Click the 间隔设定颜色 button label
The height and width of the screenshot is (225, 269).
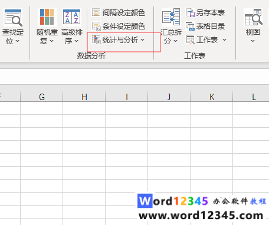124,12
